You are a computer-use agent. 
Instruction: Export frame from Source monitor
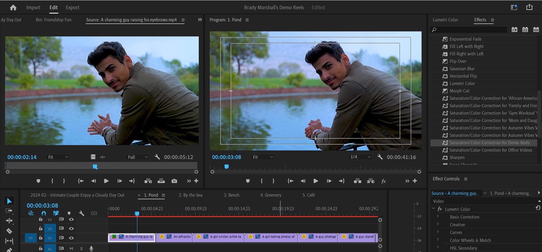(174, 181)
